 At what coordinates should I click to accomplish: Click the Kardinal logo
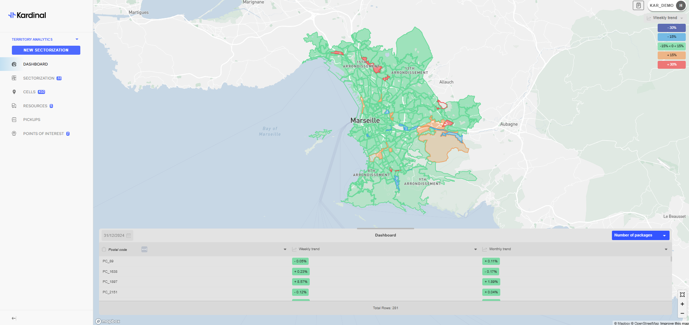click(x=27, y=15)
